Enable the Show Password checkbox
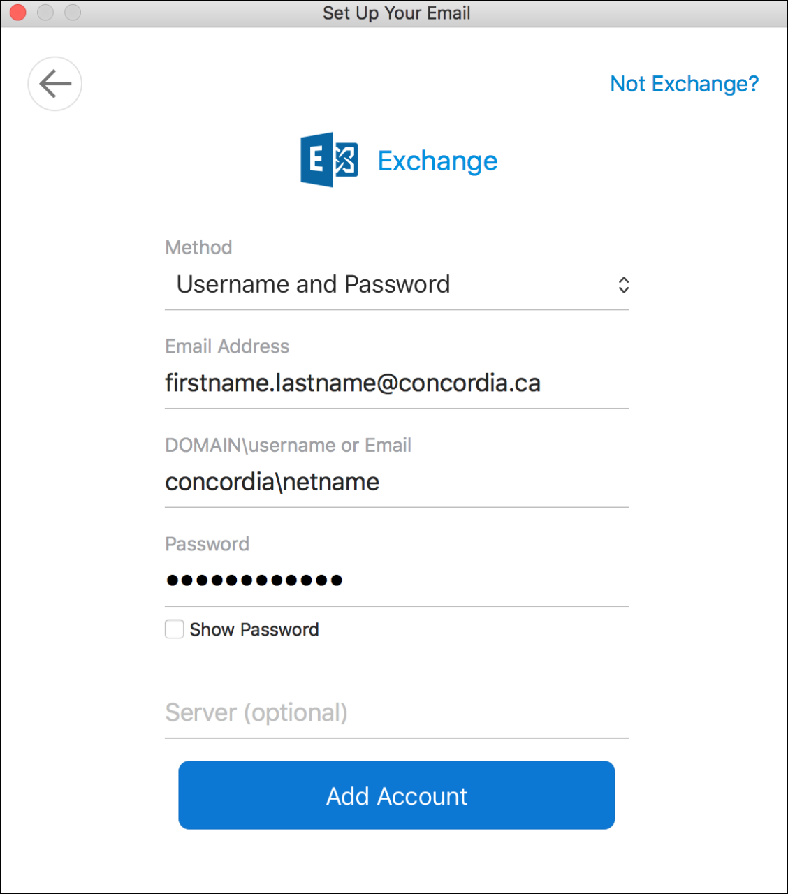Screen dimensions: 788x894 (175, 629)
